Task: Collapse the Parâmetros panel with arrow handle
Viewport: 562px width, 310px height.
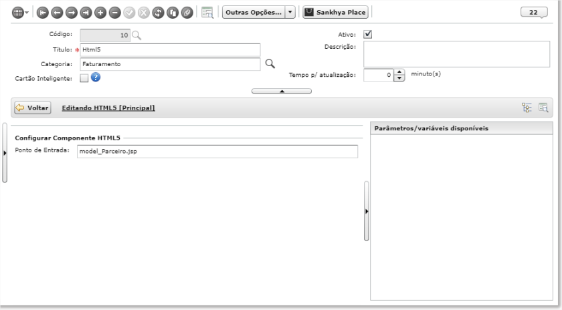Action: tap(367, 211)
